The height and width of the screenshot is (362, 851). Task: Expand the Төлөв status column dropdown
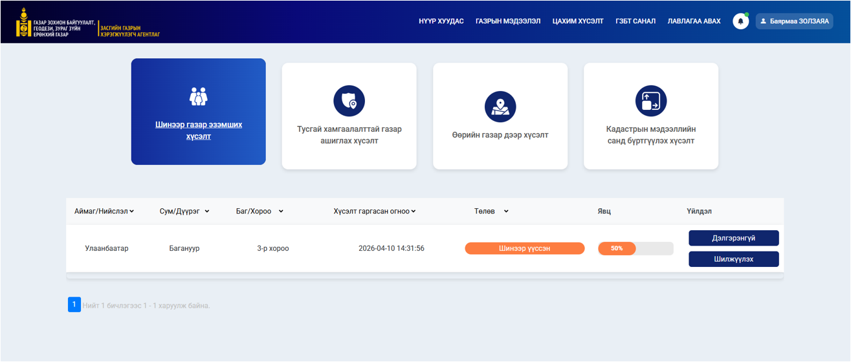click(x=506, y=211)
